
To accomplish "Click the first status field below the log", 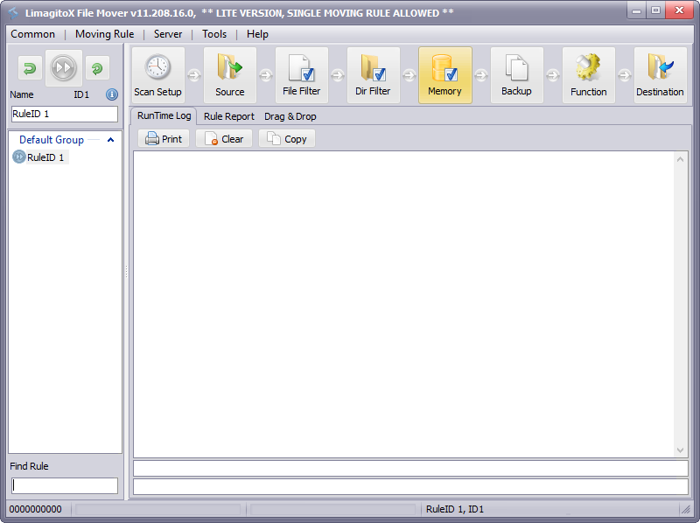I will click(410, 469).
